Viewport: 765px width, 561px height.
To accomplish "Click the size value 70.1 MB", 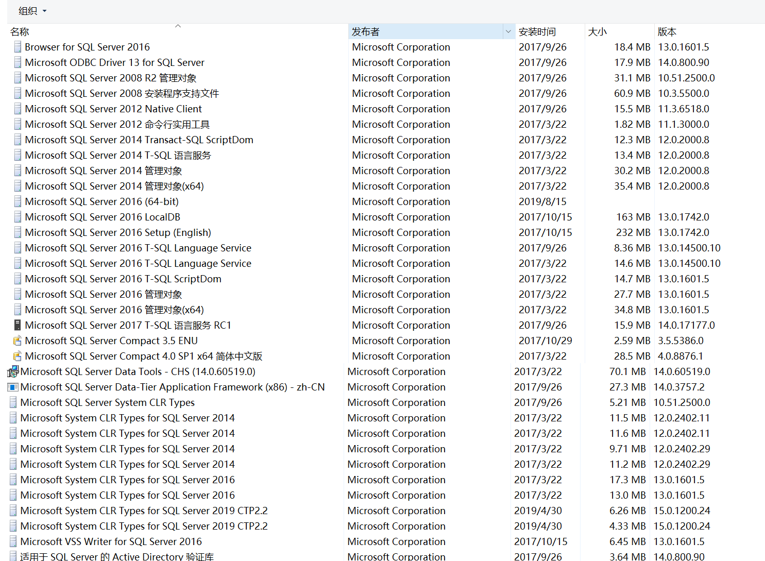I will [x=627, y=371].
